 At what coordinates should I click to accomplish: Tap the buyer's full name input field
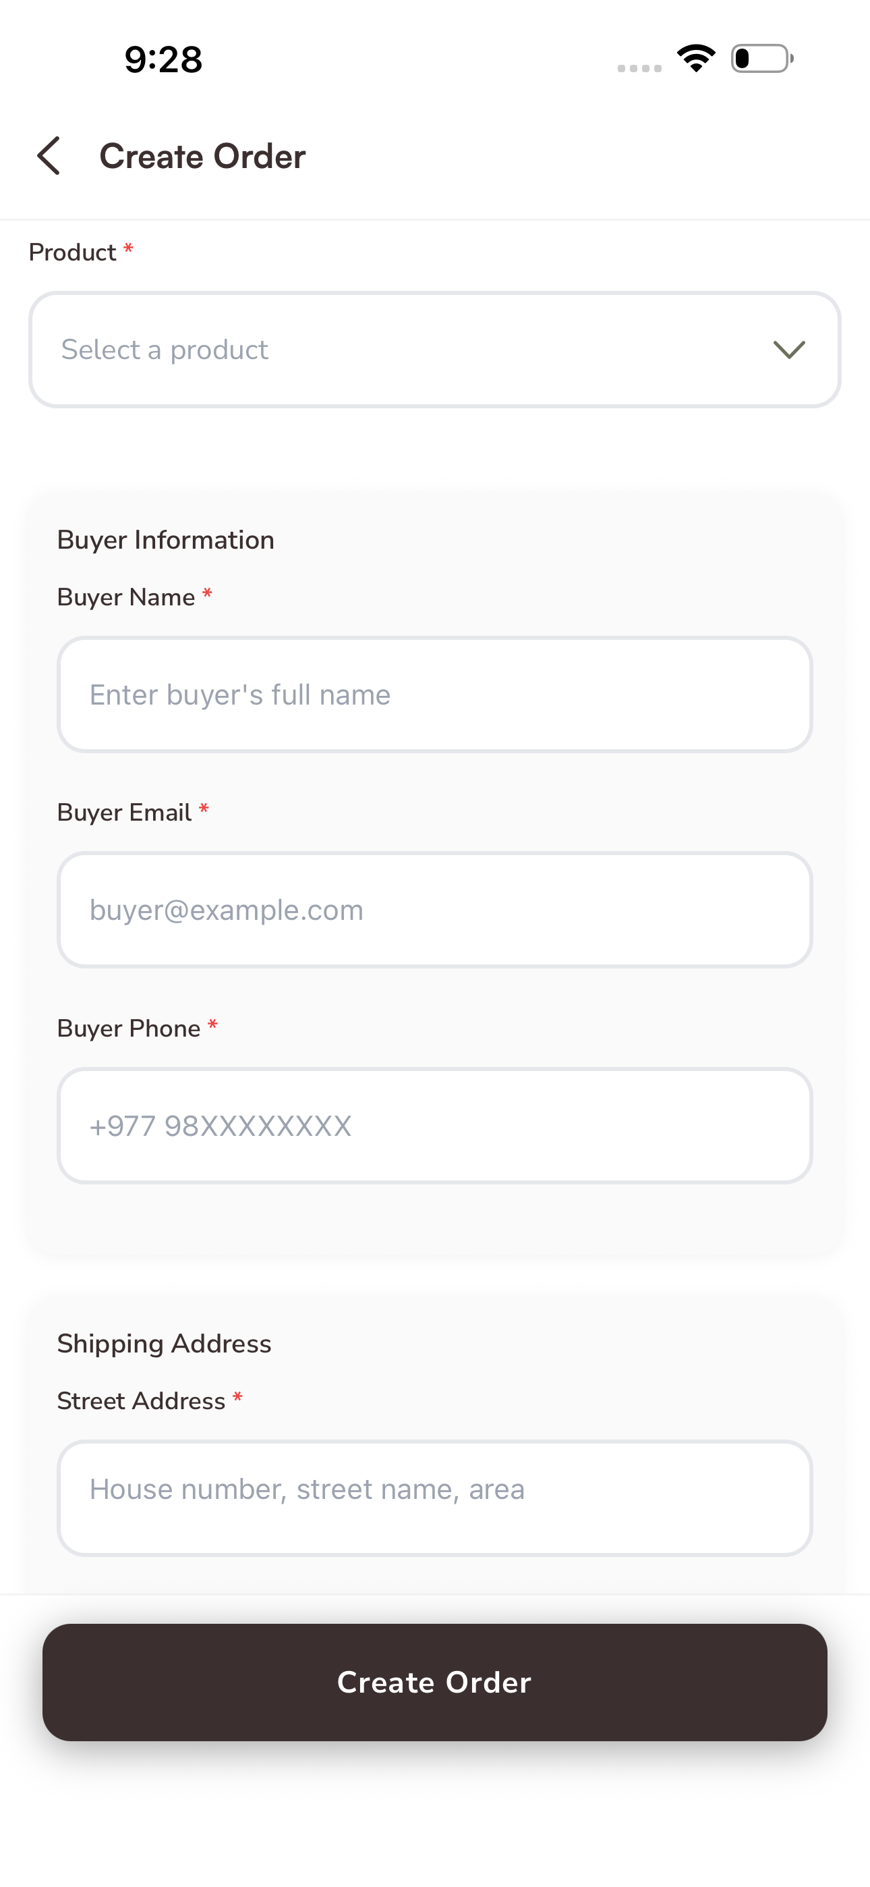coord(435,694)
